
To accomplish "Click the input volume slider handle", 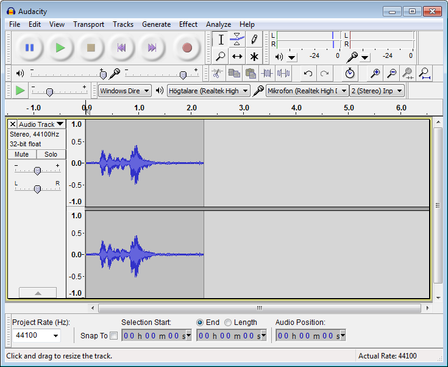I will coord(183,75).
